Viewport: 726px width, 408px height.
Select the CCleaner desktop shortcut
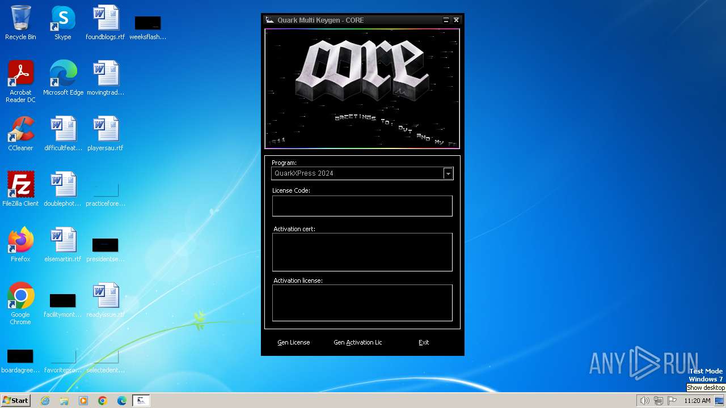click(x=20, y=134)
